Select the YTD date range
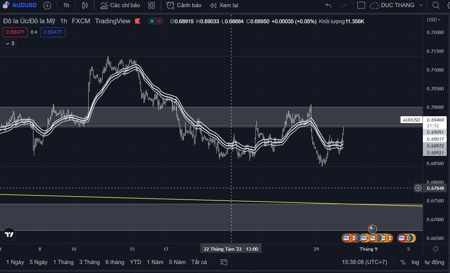Screen dimensions: 450x273 pos(135,262)
